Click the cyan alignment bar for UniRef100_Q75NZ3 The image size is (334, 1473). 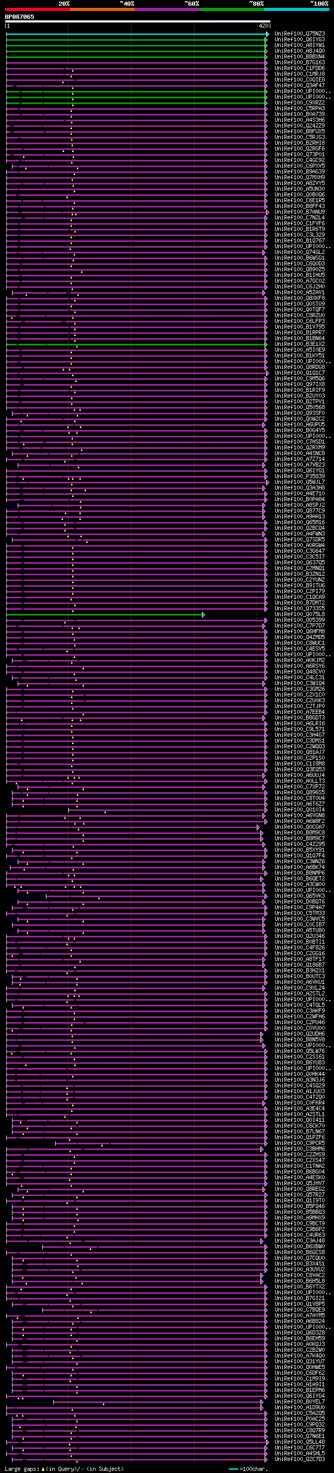138,34
